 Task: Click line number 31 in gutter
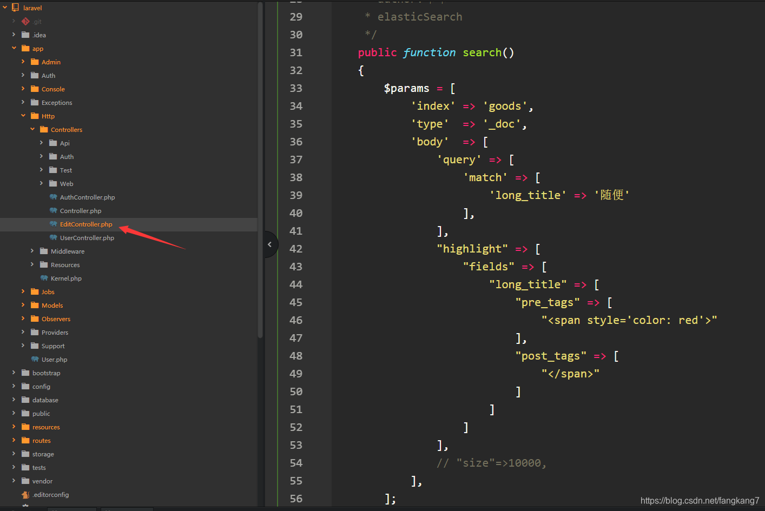click(296, 52)
